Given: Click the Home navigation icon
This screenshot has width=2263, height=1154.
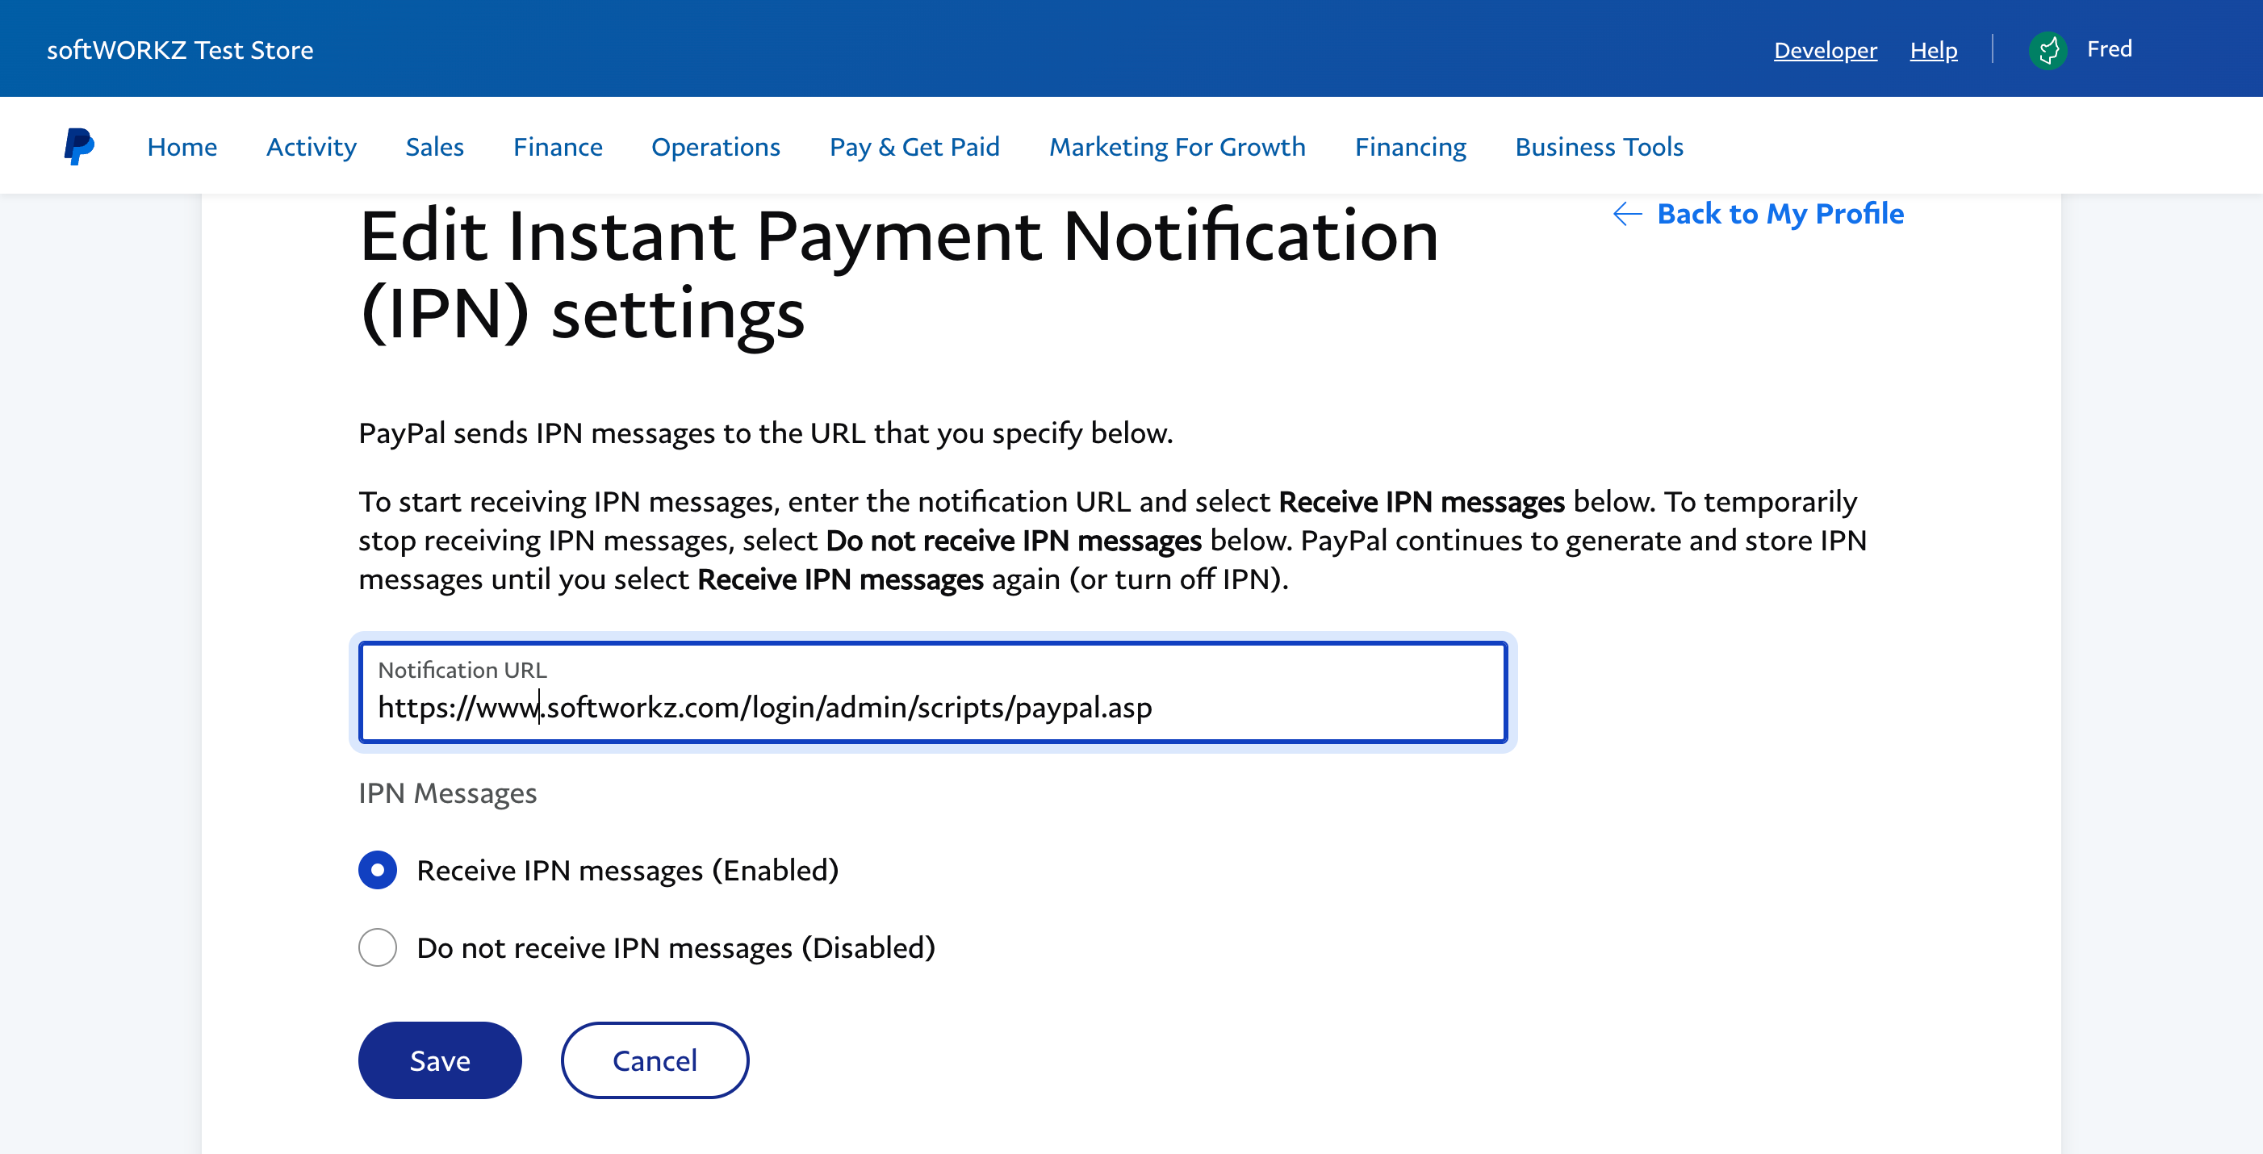Looking at the screenshot, I should (182, 146).
